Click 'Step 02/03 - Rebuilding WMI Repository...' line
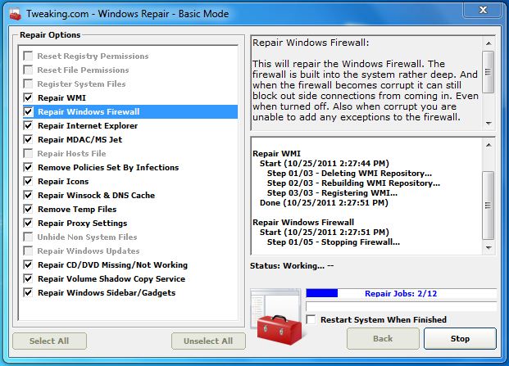Screen dimensions: 509x366 tap(353, 183)
